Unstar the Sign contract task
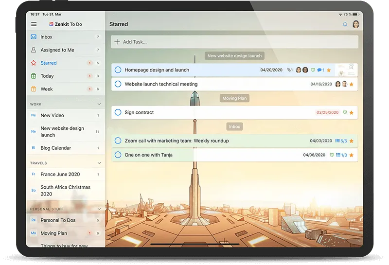 click(x=351, y=113)
